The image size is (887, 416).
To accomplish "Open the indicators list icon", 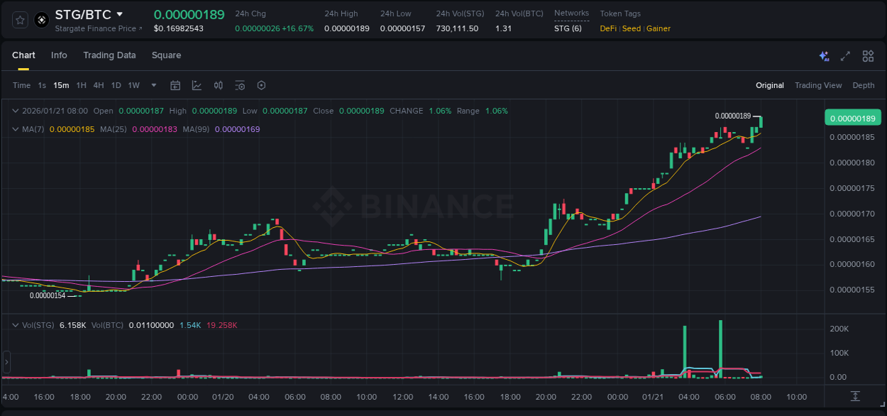I will [240, 85].
